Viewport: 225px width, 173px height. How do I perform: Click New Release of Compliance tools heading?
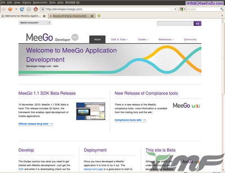coord(146,93)
